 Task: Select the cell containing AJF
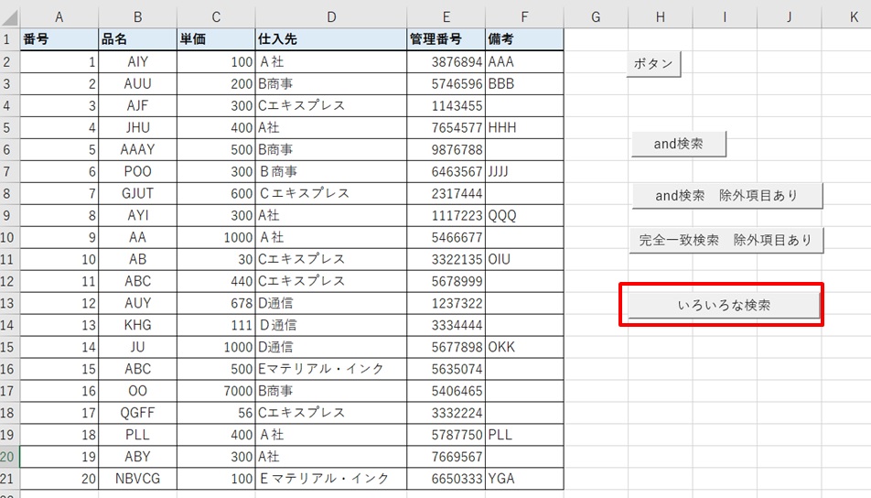point(138,105)
